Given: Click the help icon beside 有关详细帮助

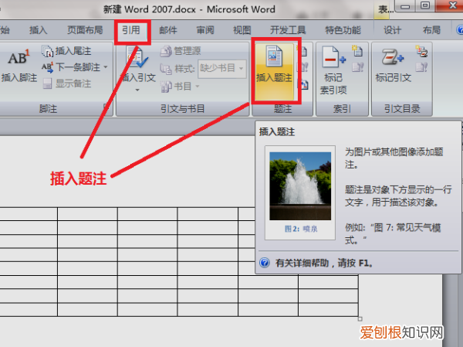Looking at the screenshot, I should [265, 263].
